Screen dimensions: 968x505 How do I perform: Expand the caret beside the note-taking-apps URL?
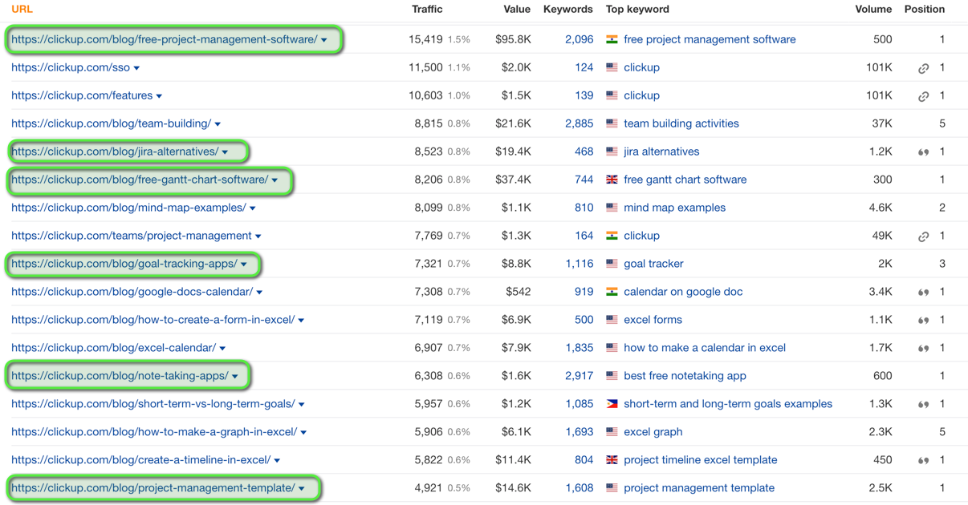tap(235, 377)
